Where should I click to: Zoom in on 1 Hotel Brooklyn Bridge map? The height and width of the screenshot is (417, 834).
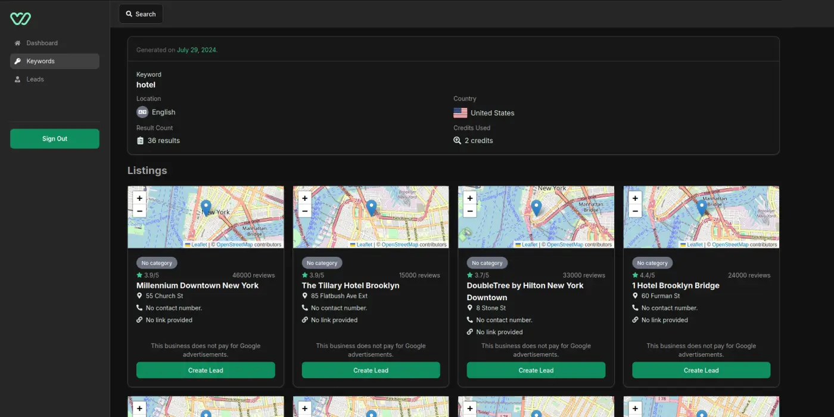pos(635,198)
